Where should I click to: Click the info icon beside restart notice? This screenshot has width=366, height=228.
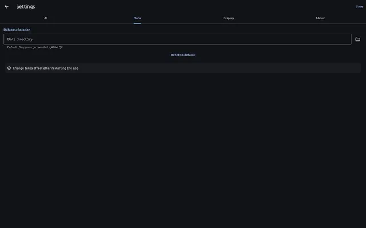9,68
